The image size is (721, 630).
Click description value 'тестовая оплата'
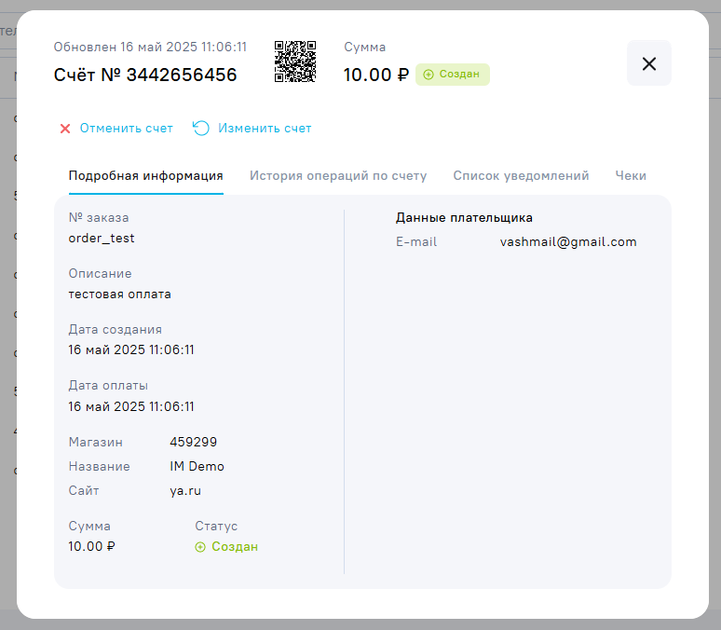click(x=119, y=294)
